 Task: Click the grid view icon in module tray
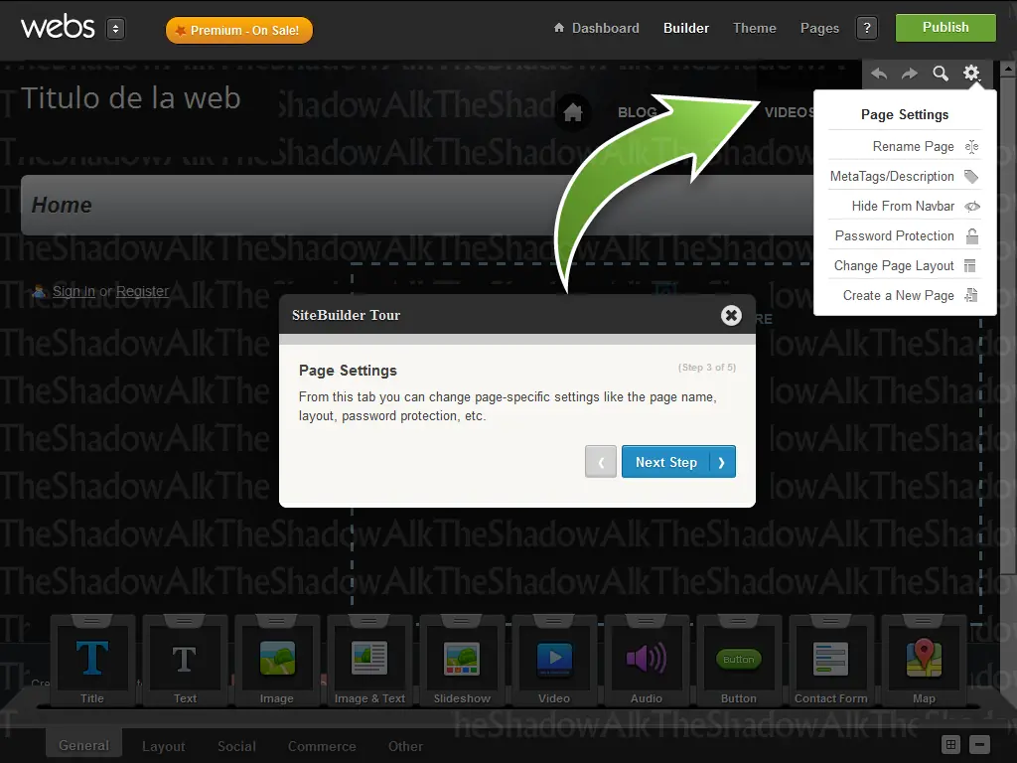[x=950, y=744]
